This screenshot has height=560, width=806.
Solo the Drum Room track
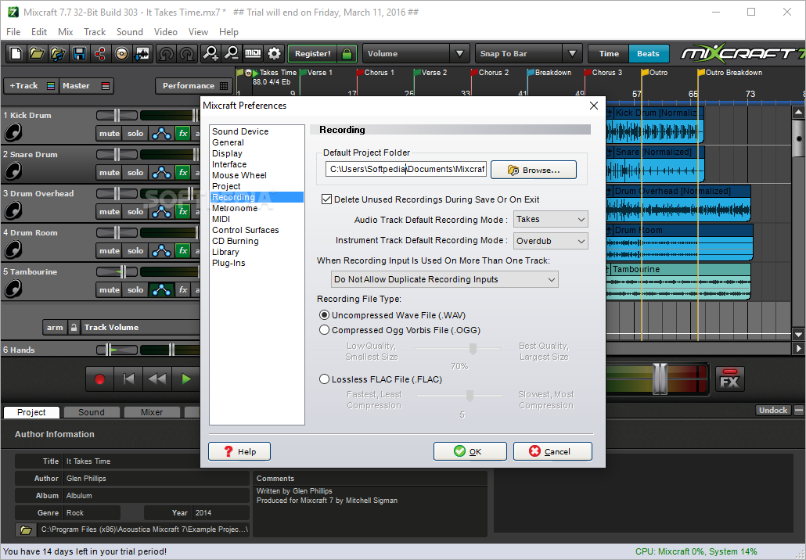coord(135,250)
